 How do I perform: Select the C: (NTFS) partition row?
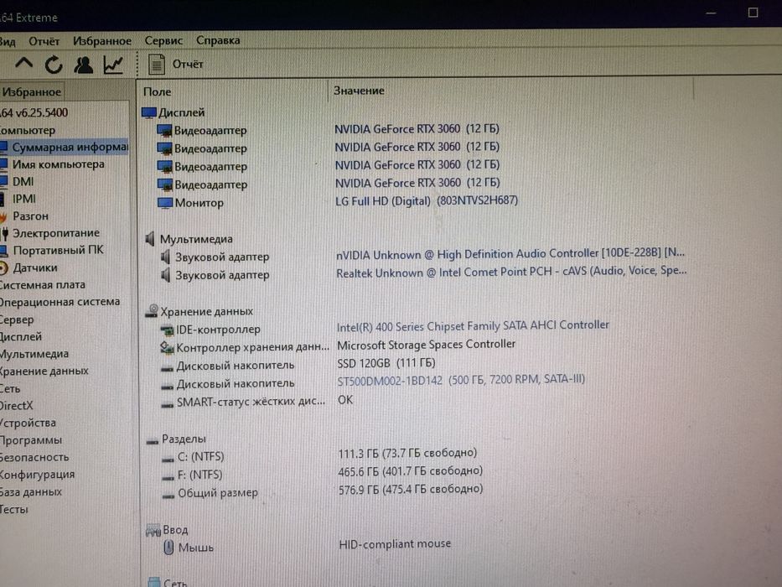point(319,455)
